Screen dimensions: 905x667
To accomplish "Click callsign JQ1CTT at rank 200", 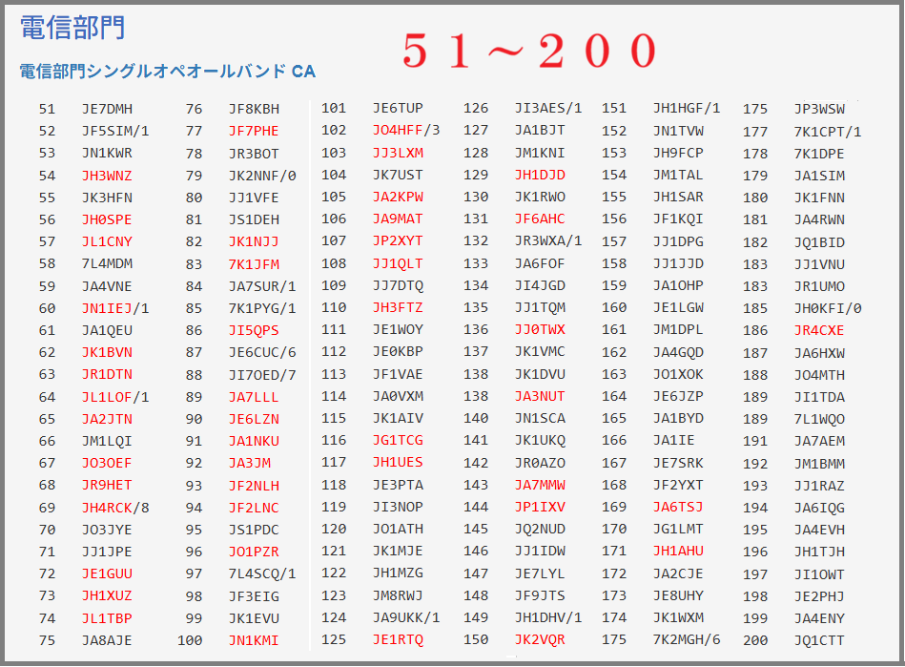I will tap(819, 640).
